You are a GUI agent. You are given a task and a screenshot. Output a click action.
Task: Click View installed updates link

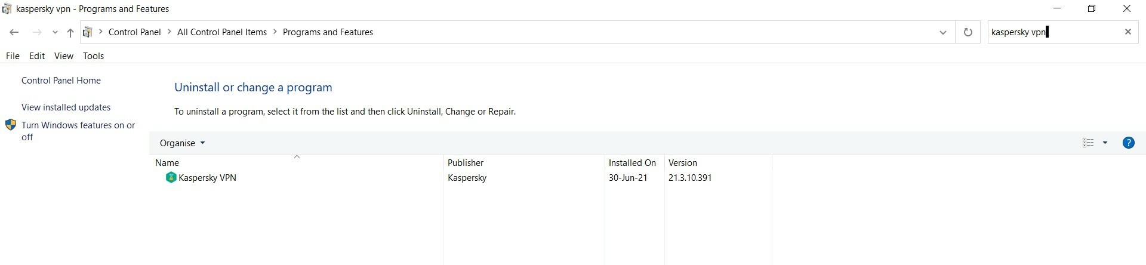coord(66,107)
